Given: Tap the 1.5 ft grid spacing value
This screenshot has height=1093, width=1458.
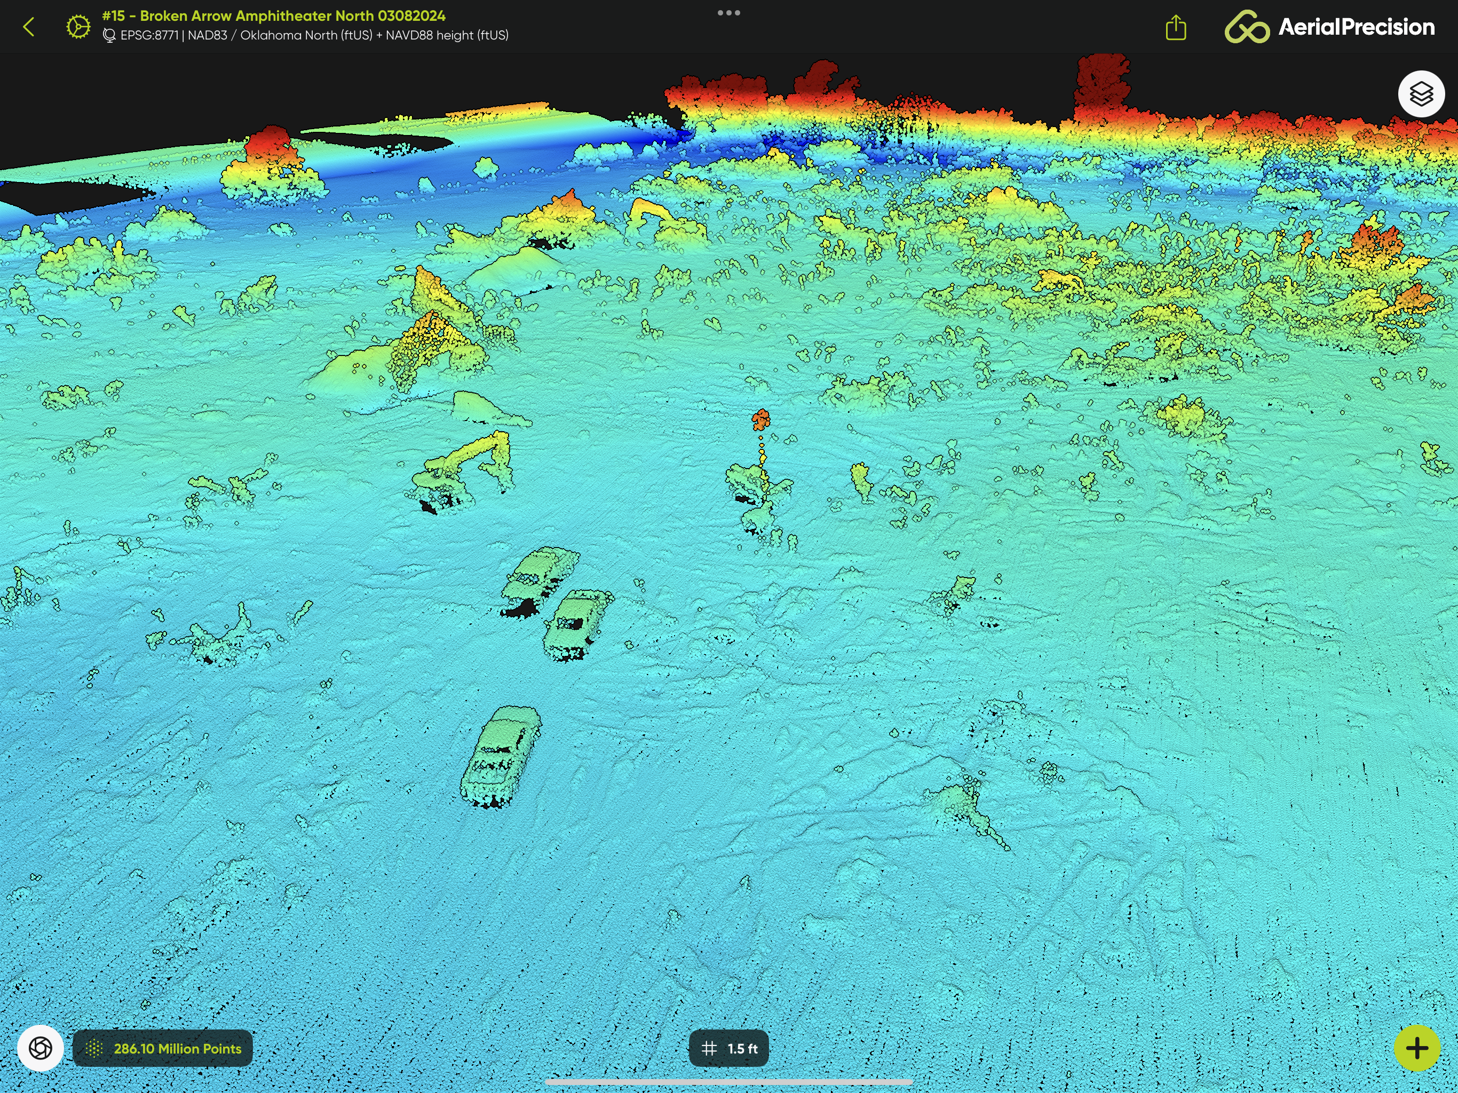Looking at the screenshot, I should 743,1048.
